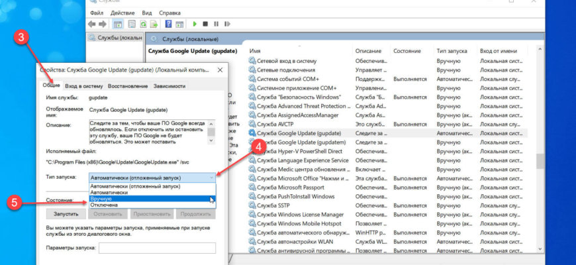Pick the Автоматически (отложенный запуск) list option

pyautogui.click(x=152, y=186)
